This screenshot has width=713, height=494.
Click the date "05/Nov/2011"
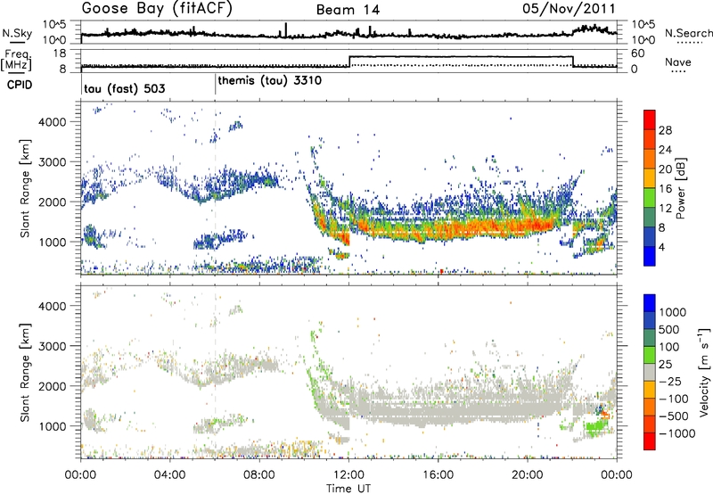[569, 9]
